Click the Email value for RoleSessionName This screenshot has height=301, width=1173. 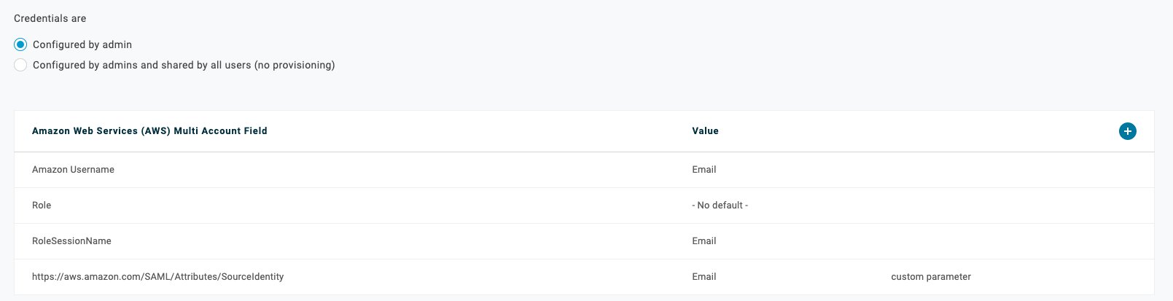[x=704, y=241]
